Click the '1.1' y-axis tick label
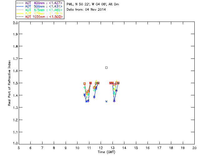The height and width of the screenshot is (160, 200). click(15, 132)
